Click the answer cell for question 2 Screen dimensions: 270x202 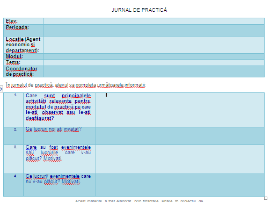pyautogui.click(x=180, y=136)
